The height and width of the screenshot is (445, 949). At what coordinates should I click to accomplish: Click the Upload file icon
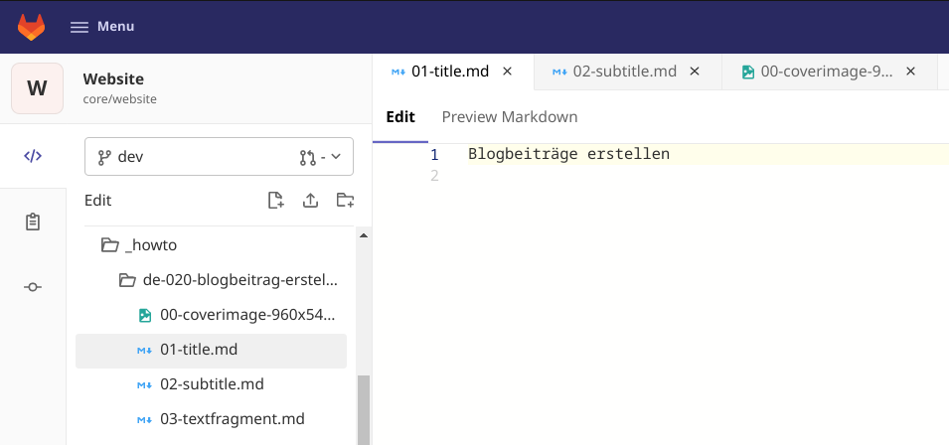click(310, 201)
